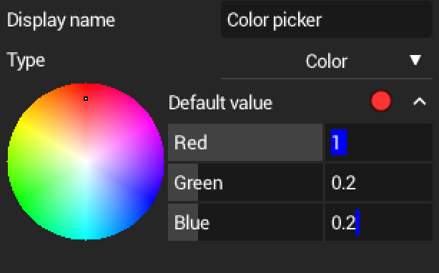Open the Type dropdown arrow
This screenshot has width=439, height=273.
click(415, 60)
